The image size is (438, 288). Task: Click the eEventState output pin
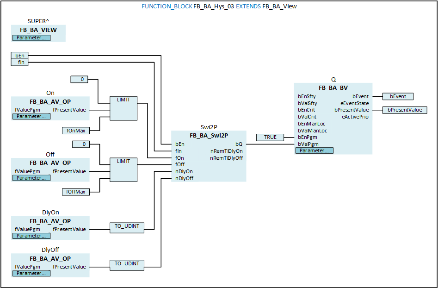coord(354,103)
